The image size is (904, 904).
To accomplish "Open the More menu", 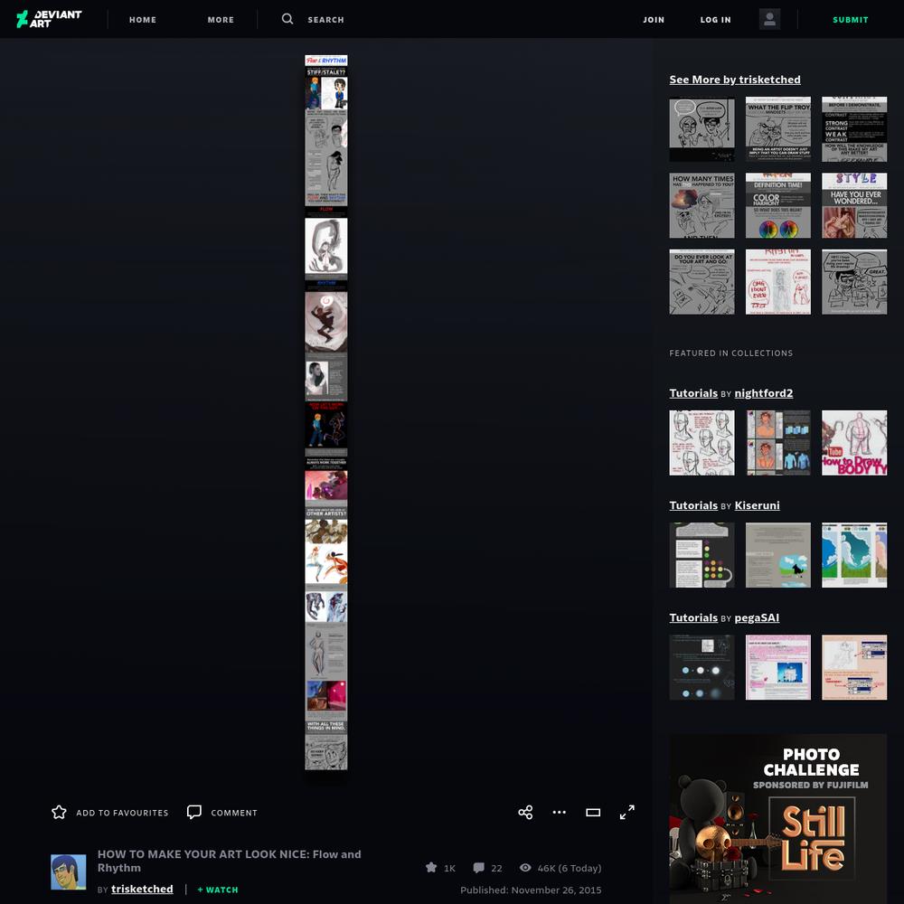I will (221, 20).
